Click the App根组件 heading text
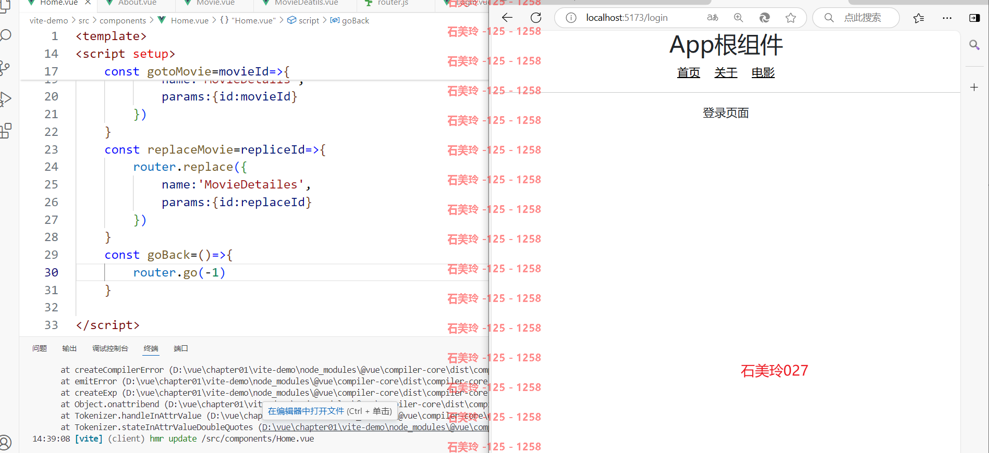The image size is (989, 453). pos(726,45)
